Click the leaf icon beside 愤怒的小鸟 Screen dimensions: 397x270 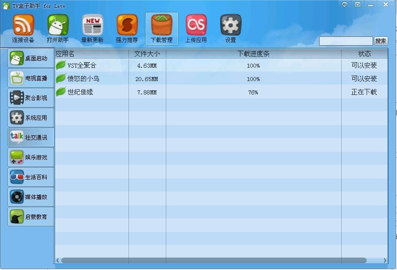pos(61,78)
